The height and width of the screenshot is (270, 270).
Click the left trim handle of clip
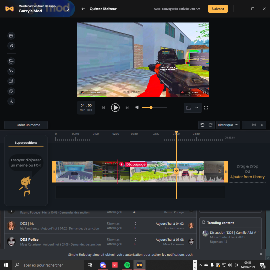tap(54, 172)
